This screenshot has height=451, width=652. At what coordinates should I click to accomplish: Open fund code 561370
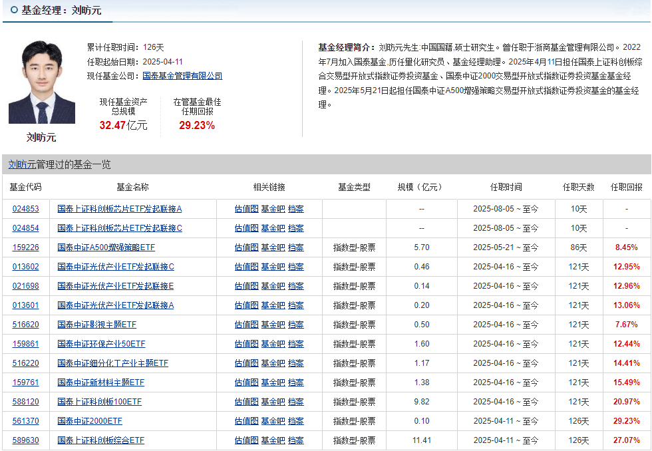coord(25,422)
